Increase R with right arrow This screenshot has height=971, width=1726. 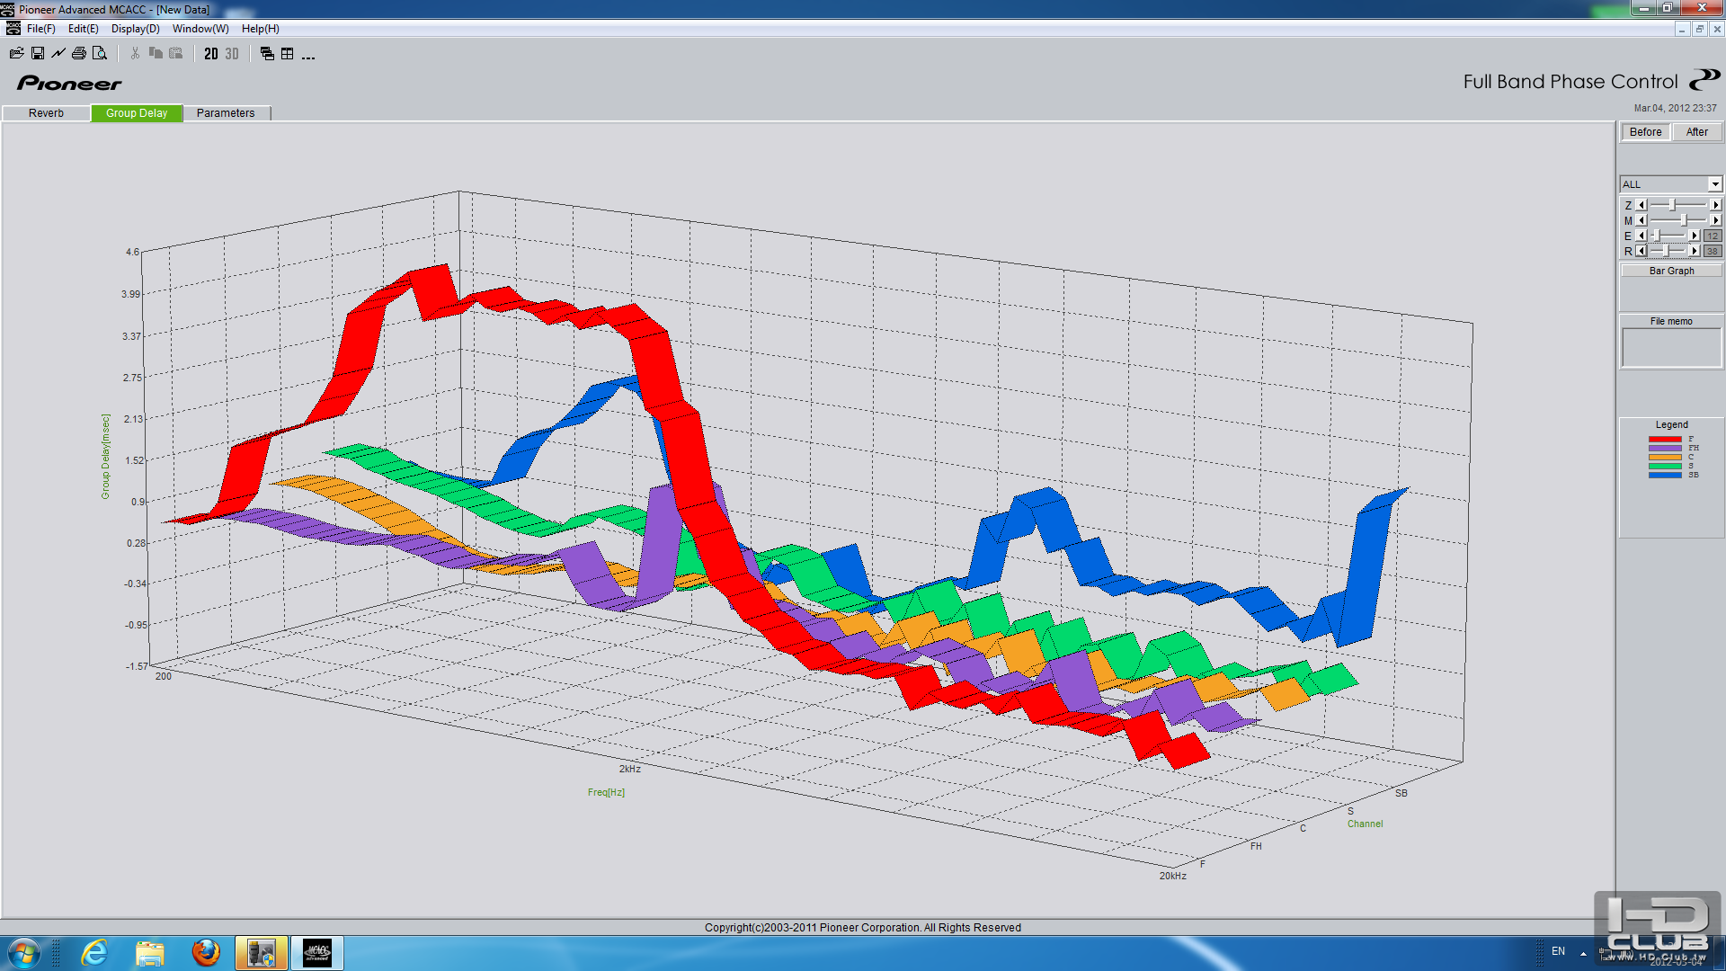click(1695, 251)
